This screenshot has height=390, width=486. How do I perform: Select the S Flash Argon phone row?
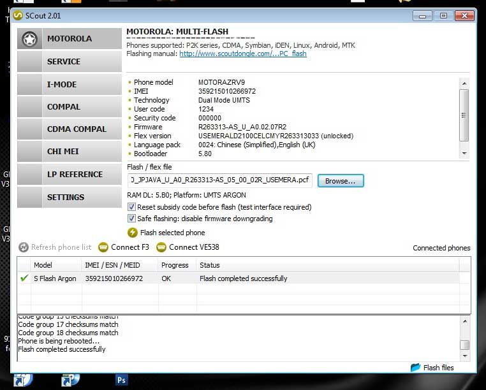[x=239, y=278]
